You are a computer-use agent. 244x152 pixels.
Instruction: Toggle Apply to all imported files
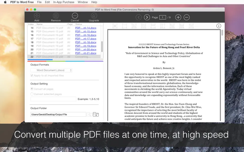[x=32, y=75]
